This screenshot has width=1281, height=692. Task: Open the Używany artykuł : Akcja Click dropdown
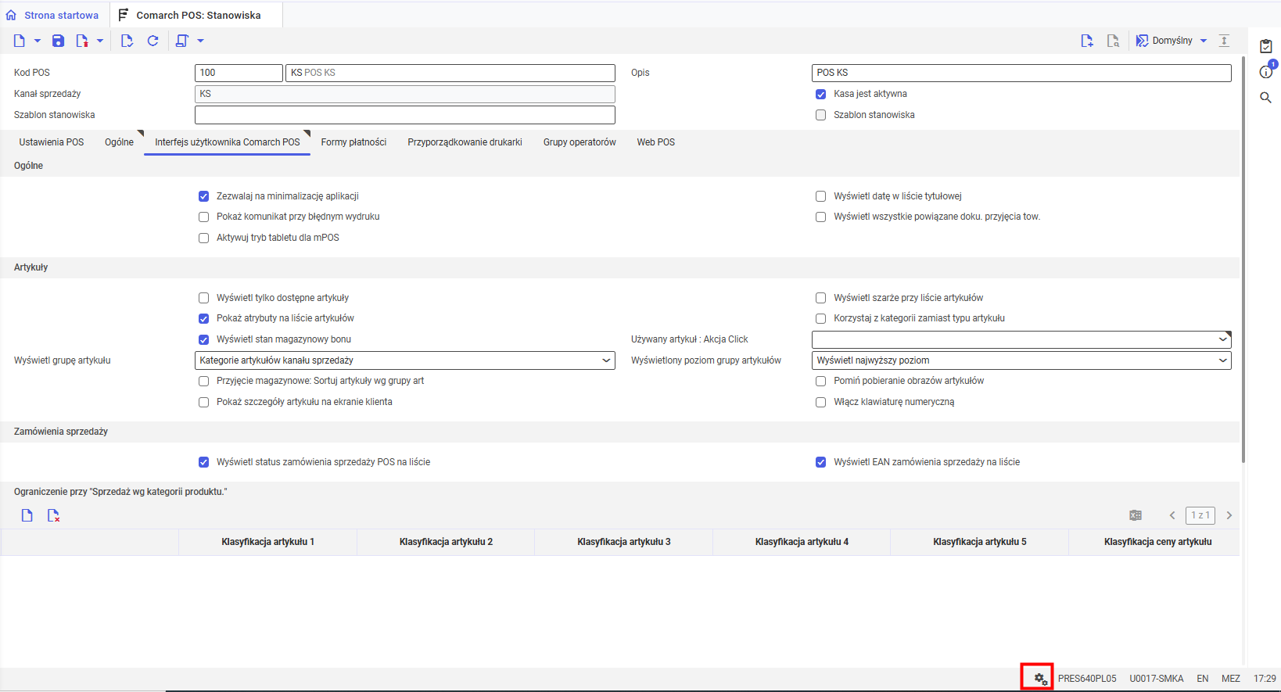click(x=1223, y=339)
